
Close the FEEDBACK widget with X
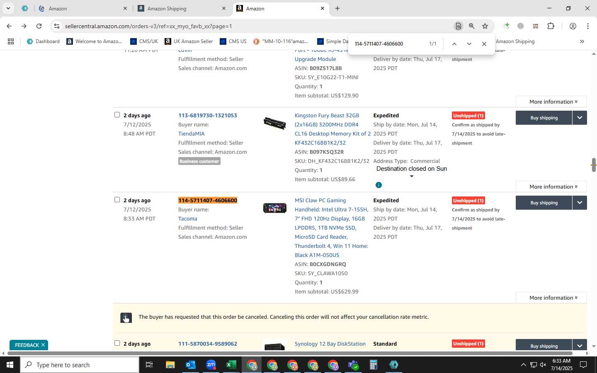click(43, 345)
